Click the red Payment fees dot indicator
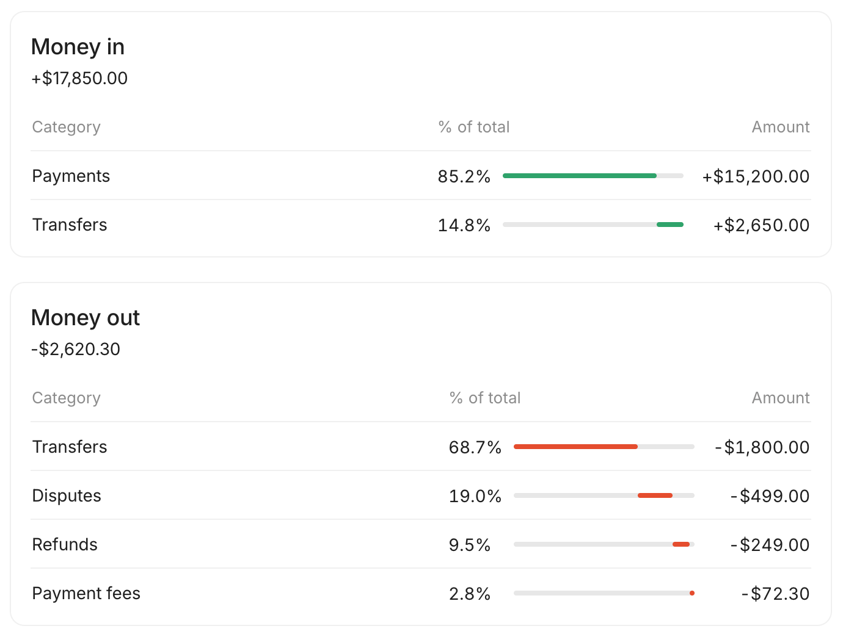843x637 pixels. 692,593
